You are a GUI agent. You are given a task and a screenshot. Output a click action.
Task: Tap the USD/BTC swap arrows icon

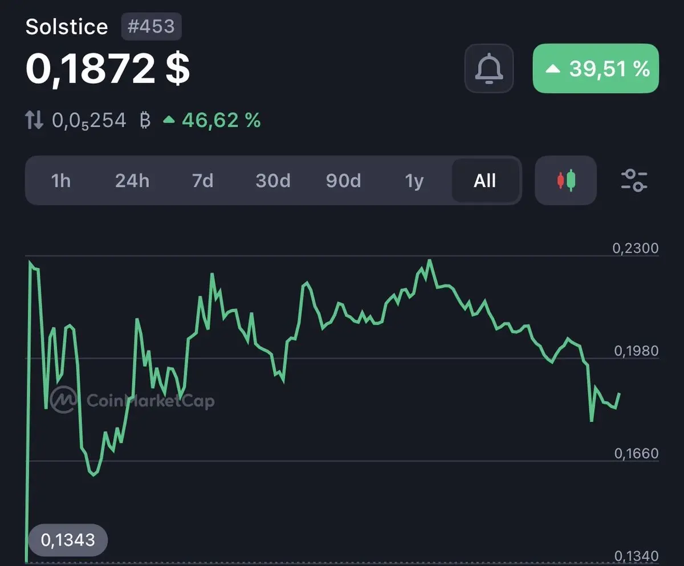(x=34, y=120)
